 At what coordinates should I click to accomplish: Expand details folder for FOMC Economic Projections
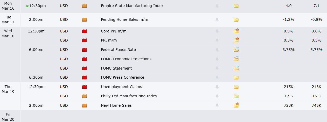click(236, 59)
